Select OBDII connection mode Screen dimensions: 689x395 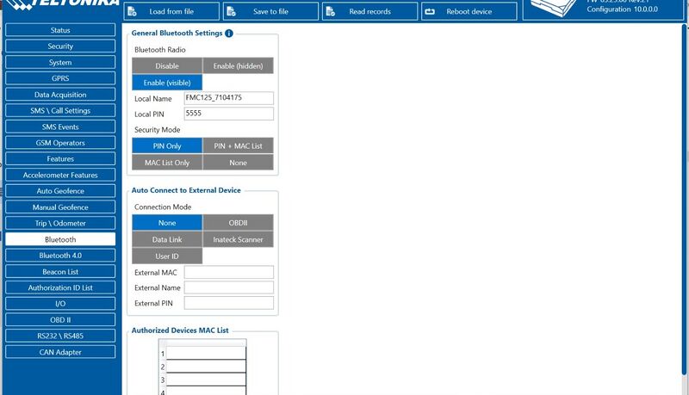(239, 223)
